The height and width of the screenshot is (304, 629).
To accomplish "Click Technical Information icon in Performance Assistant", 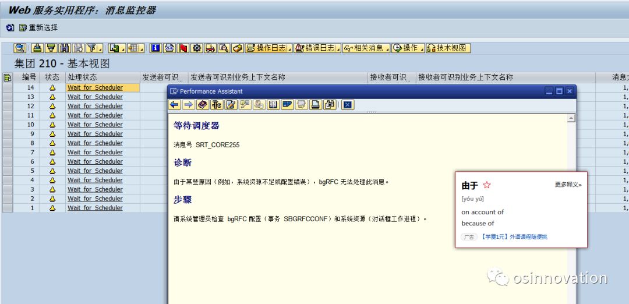I will (x=217, y=105).
